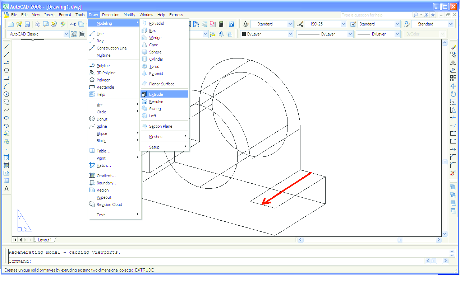Click the Open file icon

pyautogui.click(x=19, y=24)
